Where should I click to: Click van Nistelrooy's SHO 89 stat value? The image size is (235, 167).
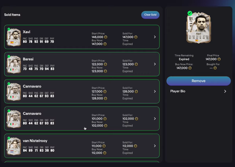30,151
